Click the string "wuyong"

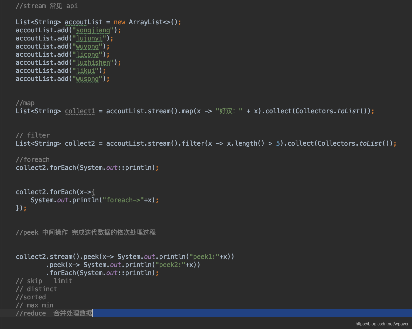(87, 46)
